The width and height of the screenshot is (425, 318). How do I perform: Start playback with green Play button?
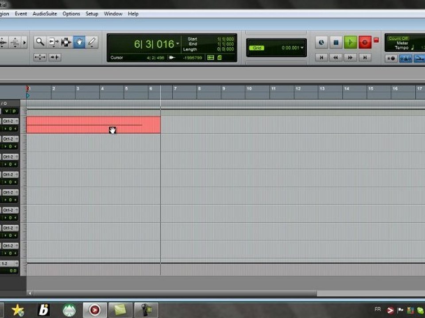coord(351,42)
